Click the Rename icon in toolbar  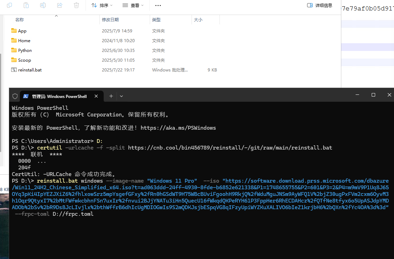tap(43, 5)
